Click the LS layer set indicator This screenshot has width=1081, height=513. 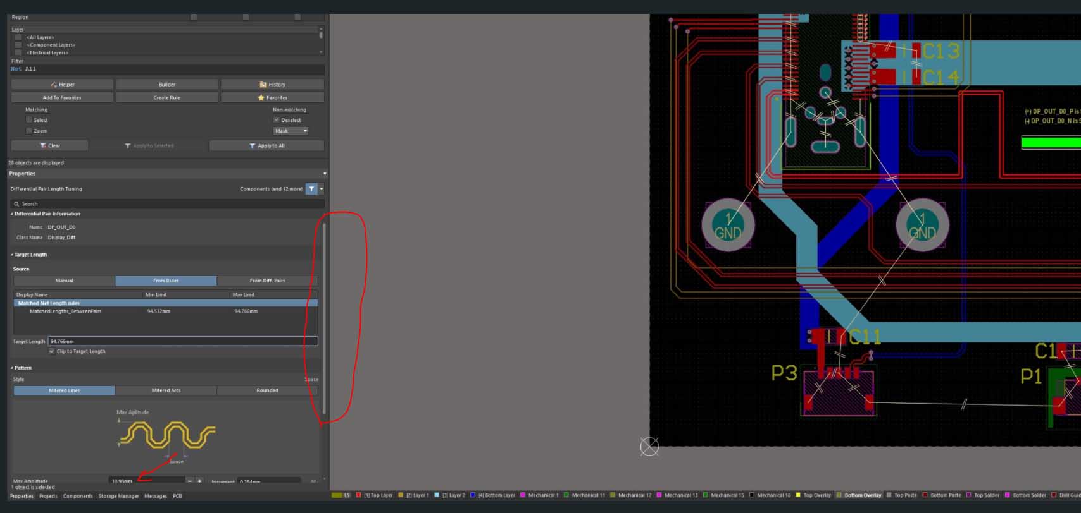tap(341, 495)
